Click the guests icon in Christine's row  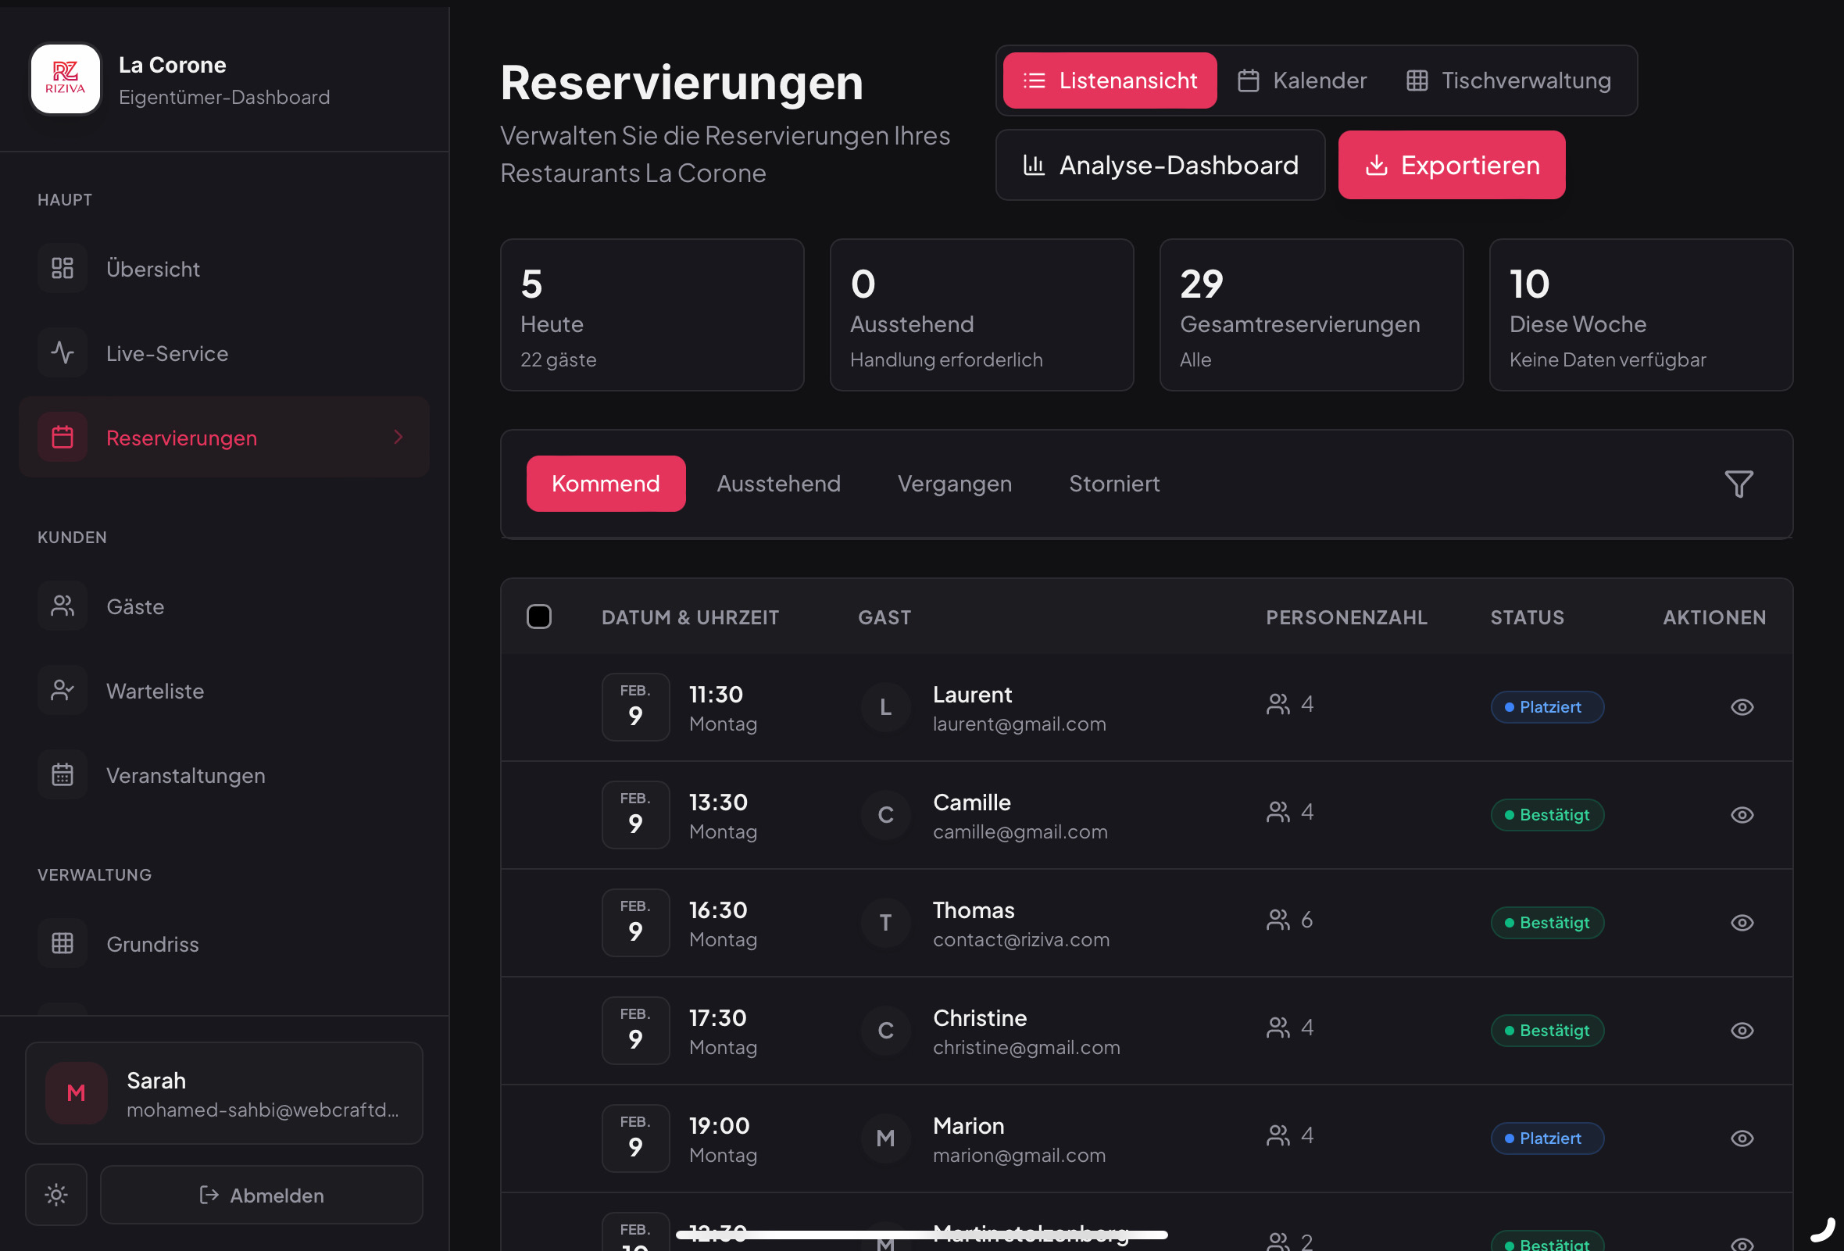pyautogui.click(x=1278, y=1028)
